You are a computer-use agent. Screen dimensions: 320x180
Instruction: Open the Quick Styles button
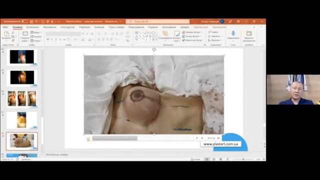pyautogui.click(x=176, y=36)
